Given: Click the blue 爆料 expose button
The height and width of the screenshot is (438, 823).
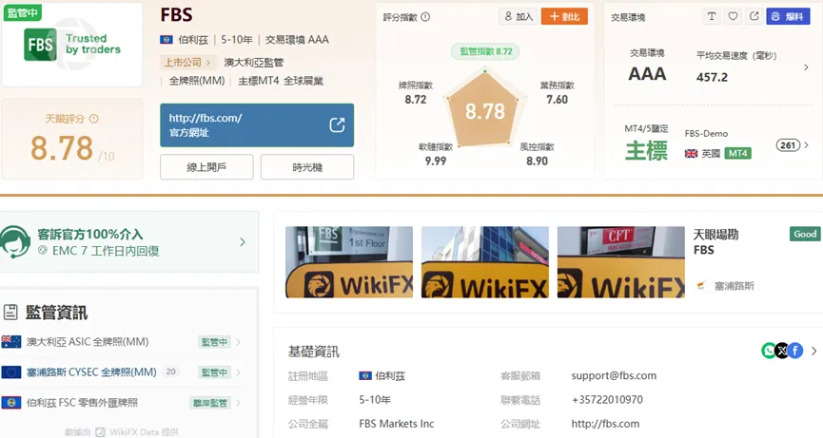Looking at the screenshot, I should click(x=788, y=16).
